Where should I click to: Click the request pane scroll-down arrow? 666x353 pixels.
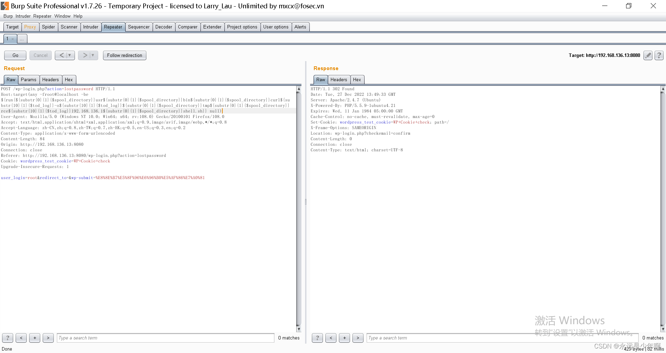click(299, 329)
